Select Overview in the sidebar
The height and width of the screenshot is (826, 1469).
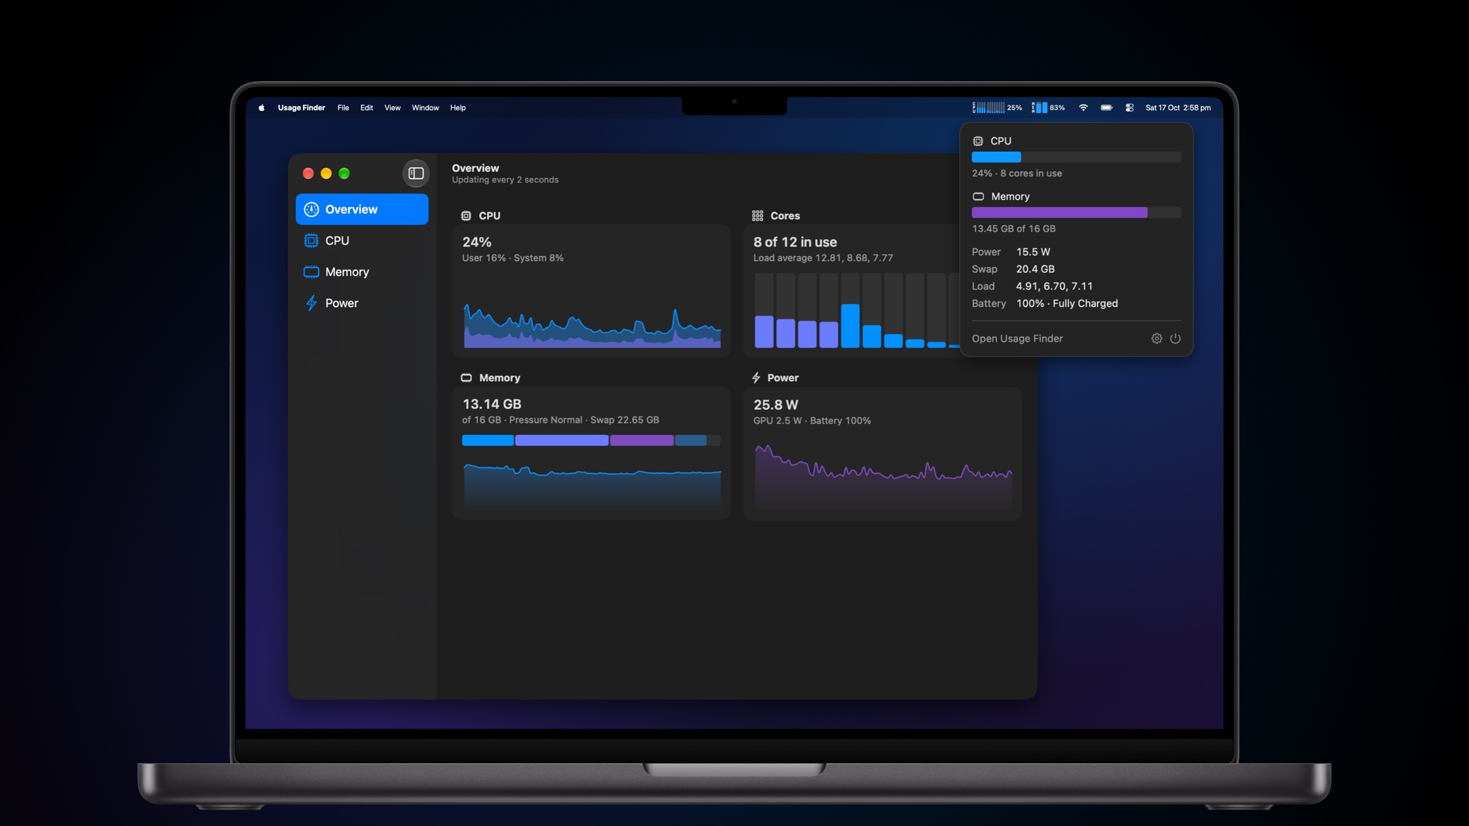tap(362, 209)
